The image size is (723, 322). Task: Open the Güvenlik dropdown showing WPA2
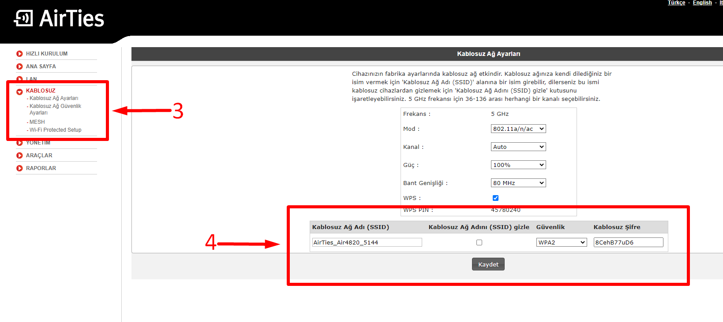[562, 242]
